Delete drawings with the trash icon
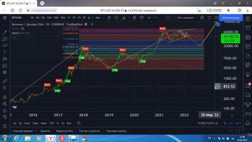Image resolution: width=252 pixels, height=142 pixels. tap(5, 126)
